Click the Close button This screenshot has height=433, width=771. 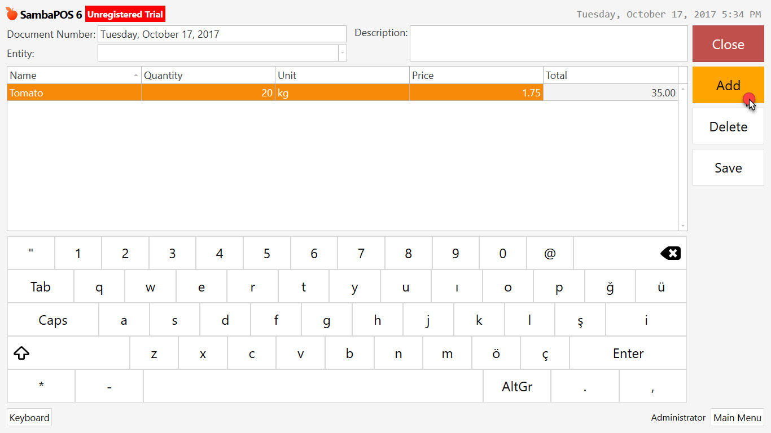[728, 43]
